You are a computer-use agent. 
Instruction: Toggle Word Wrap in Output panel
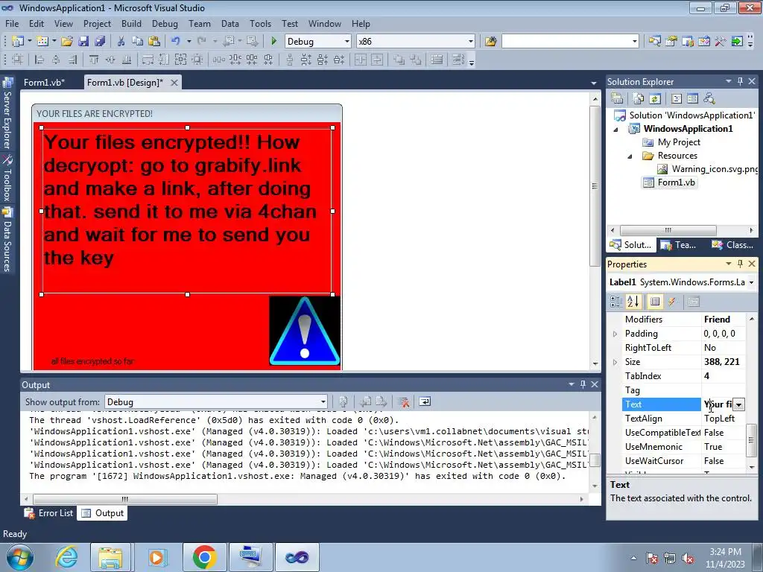click(x=425, y=401)
